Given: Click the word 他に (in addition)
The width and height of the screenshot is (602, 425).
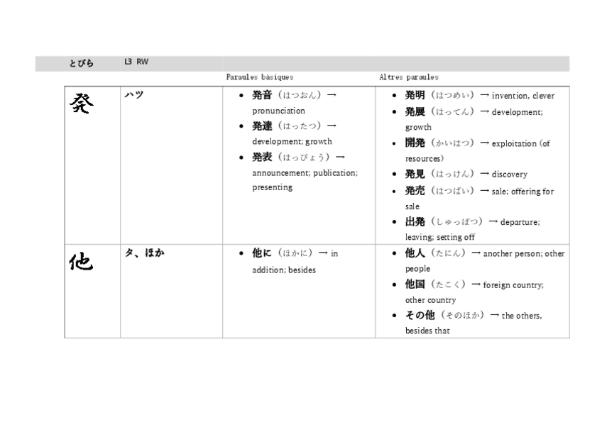Looking at the screenshot, I should click(x=260, y=253).
